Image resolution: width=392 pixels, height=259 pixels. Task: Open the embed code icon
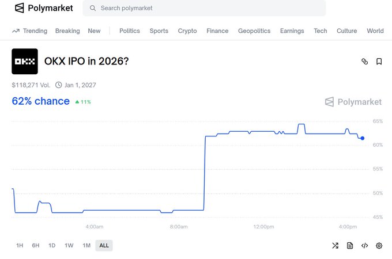click(364, 245)
